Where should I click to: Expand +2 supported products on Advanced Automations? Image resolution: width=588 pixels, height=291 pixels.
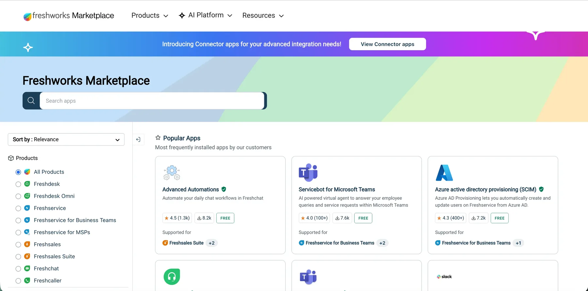pos(212,243)
